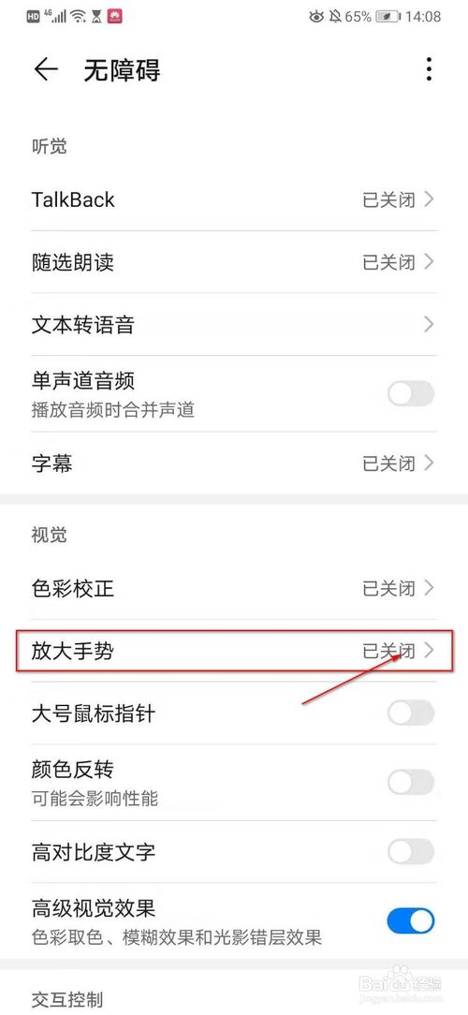Expand 色彩校正 with its chevron
The image size is (468, 1015).
point(429,588)
